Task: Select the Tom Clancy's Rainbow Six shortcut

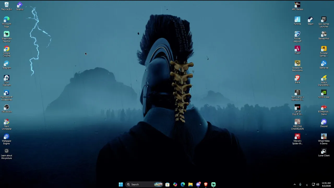Action: 297,95
